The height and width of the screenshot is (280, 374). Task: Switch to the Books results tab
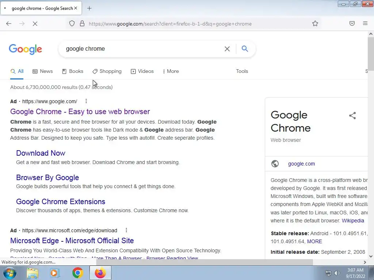click(x=73, y=71)
